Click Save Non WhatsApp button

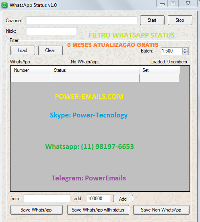[161, 210]
